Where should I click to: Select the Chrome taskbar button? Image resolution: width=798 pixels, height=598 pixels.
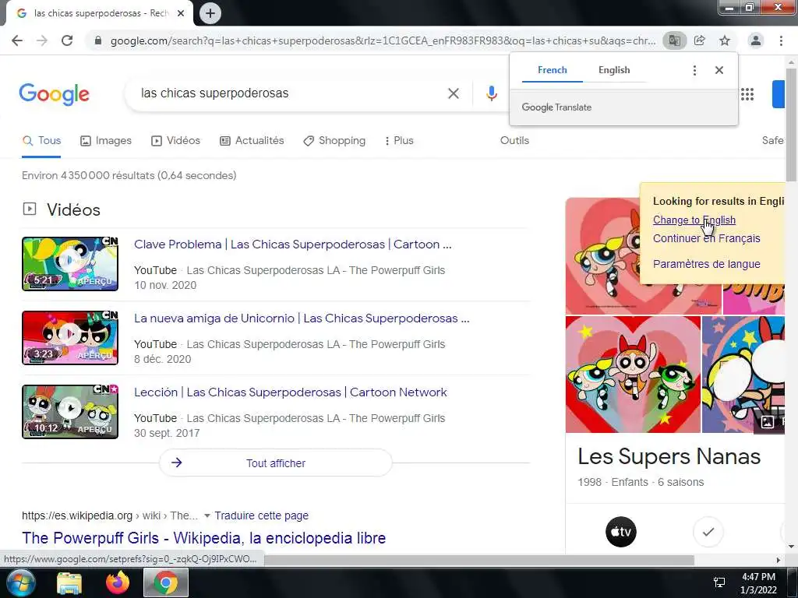166,582
